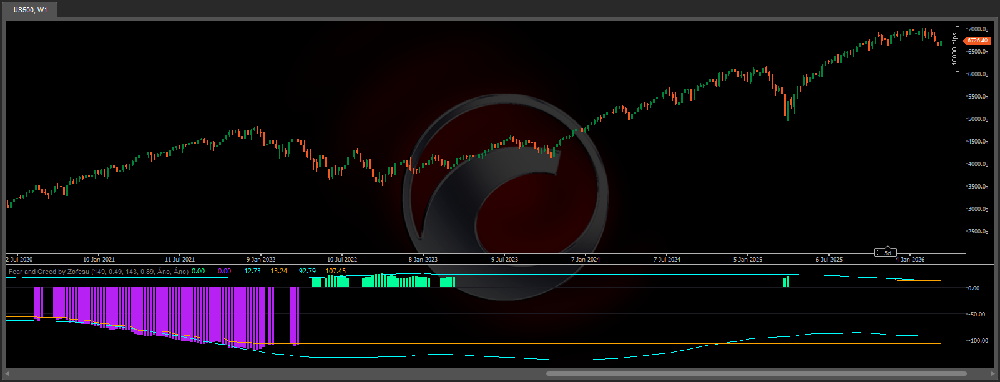This screenshot has height=382, width=1000.
Task: Click the Fear and Greed by Zofesu indicator title
Action: [98, 272]
